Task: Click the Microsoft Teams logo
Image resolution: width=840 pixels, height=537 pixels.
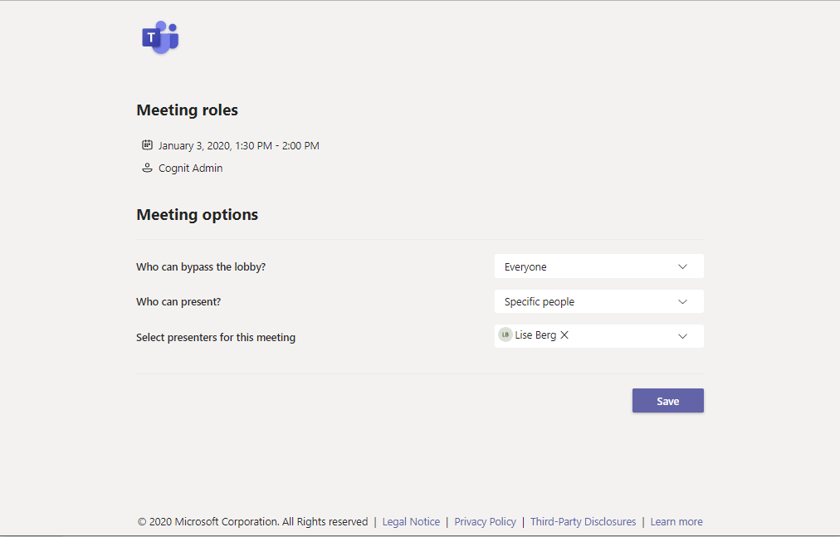Action: pyautogui.click(x=160, y=38)
